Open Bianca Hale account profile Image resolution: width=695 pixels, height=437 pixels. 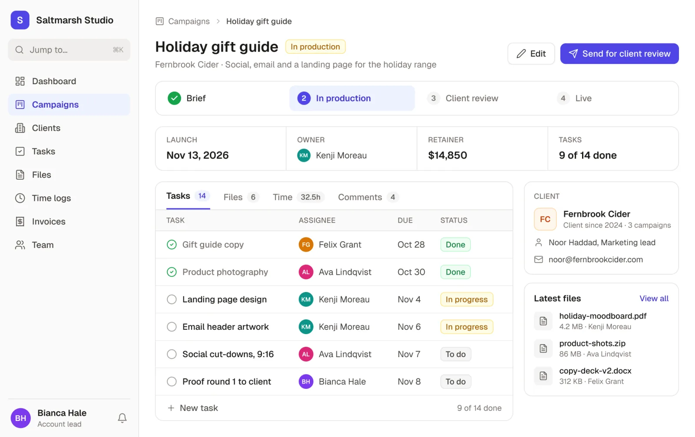coord(49,418)
